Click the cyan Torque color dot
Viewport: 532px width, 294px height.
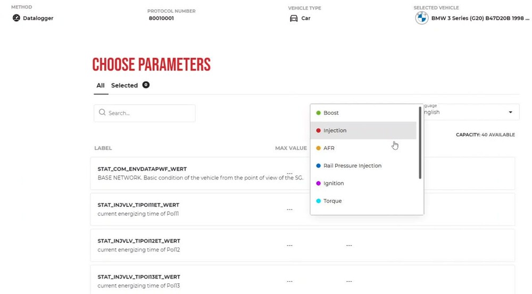tap(318, 201)
